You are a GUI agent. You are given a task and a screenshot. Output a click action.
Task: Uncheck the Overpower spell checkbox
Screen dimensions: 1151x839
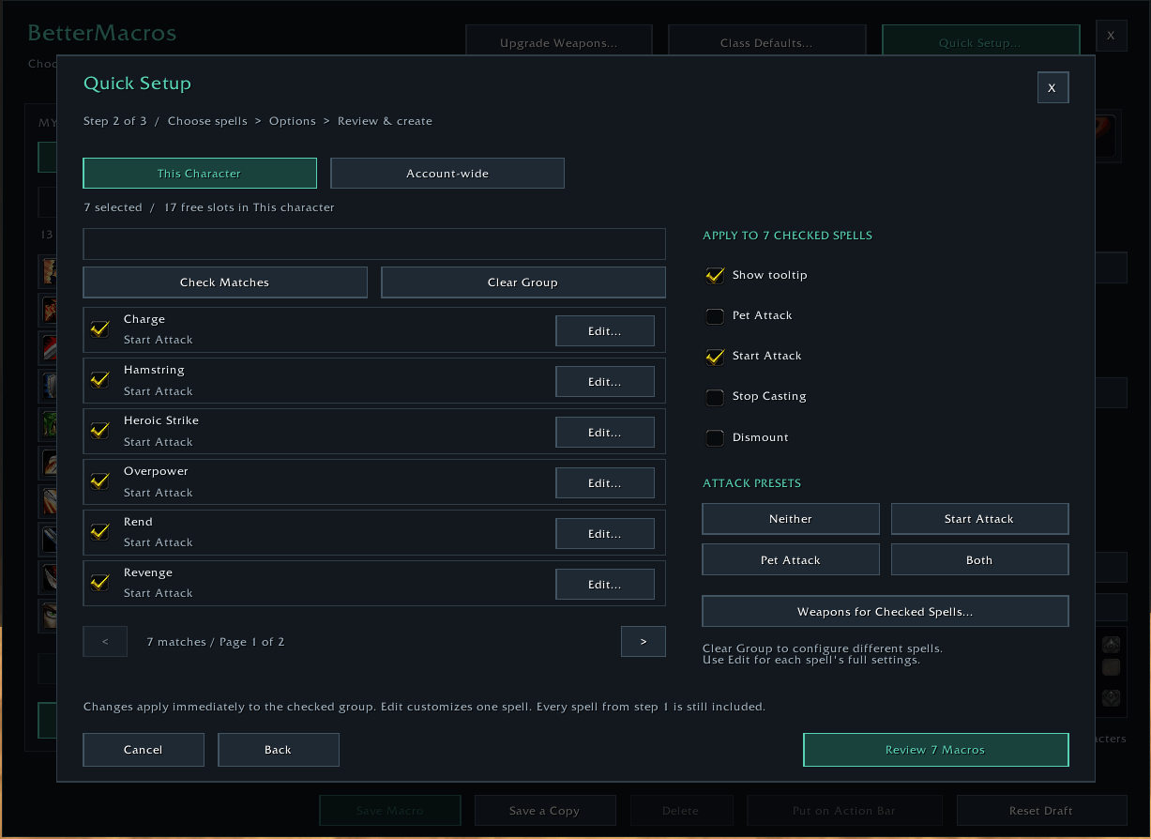click(x=100, y=481)
